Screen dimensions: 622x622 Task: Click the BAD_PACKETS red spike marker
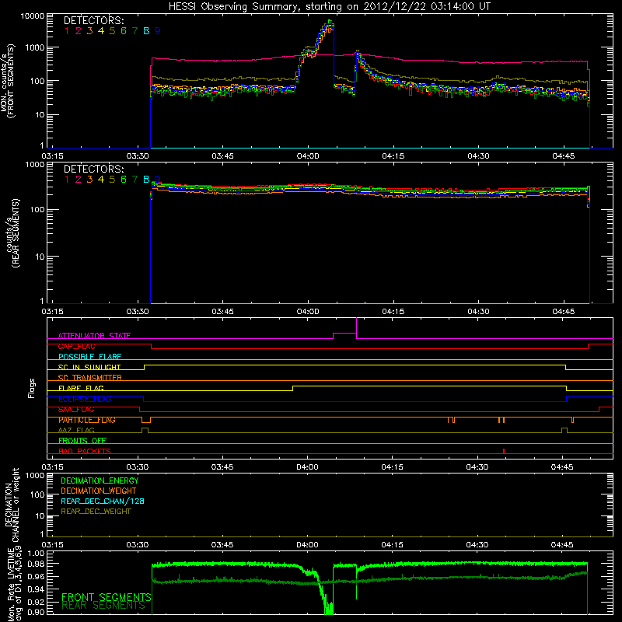click(503, 451)
